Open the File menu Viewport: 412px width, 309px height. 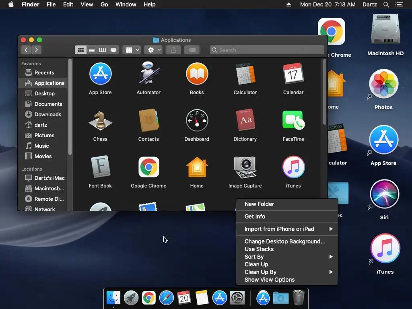(51, 4)
